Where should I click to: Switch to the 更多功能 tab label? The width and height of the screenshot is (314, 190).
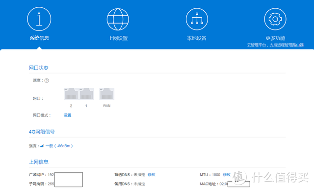[275, 38]
